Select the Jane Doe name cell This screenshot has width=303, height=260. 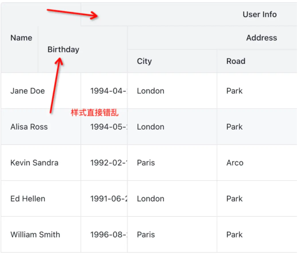28,91
